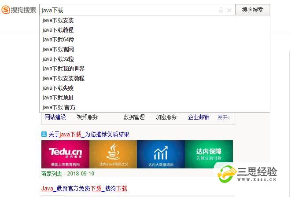The height and width of the screenshot is (197, 291).
Task: Open the 数据管理 link
Action: point(134,117)
